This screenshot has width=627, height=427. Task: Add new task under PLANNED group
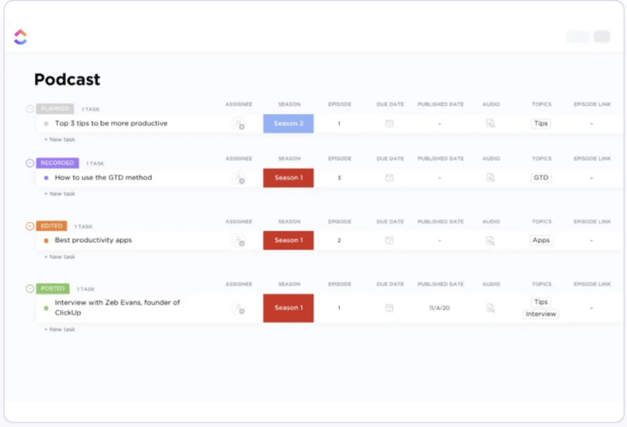point(60,140)
